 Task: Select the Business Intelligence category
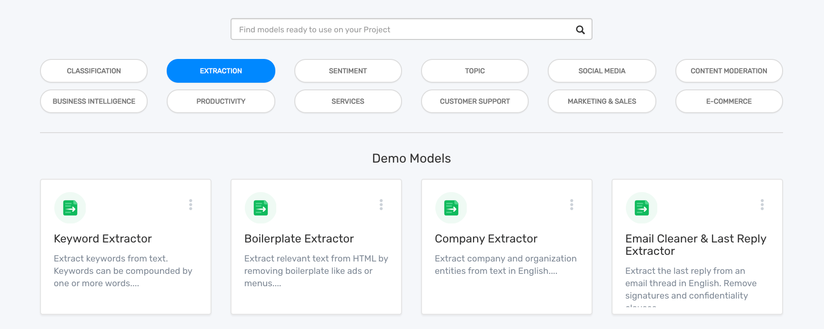coord(94,101)
